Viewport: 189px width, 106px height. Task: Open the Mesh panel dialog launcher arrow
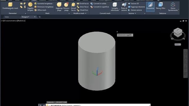tap(69, 14)
